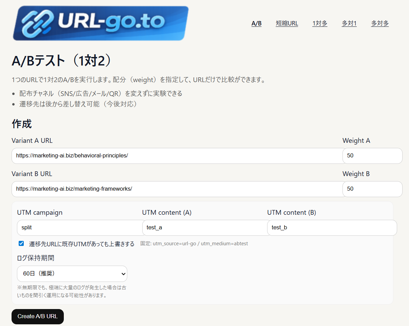
Task: Navigate to the 多対多 page
Action: coord(380,23)
